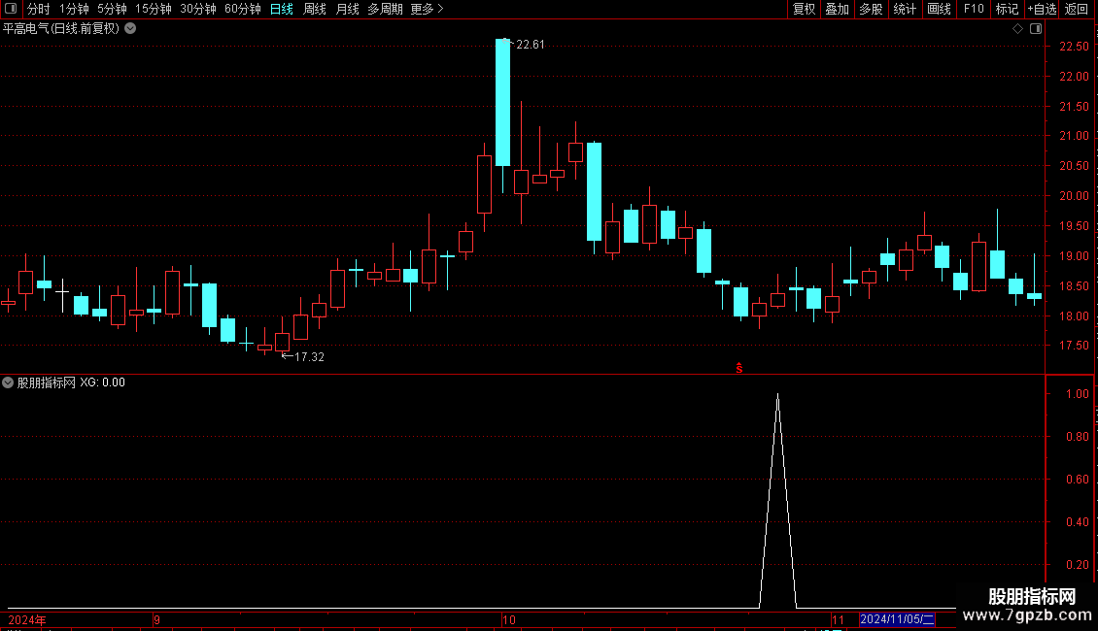Viewport: 1098px width, 631px height.
Task: Expand the 股朋指标网 indicator dropdown
Action: point(8,382)
